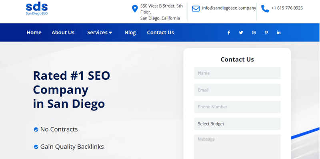Image resolution: width=320 pixels, height=159 pixels.
Task: Focus the Phone Number input field
Action: tap(237, 107)
